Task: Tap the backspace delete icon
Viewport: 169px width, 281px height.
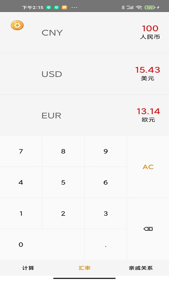Action: tap(148, 229)
